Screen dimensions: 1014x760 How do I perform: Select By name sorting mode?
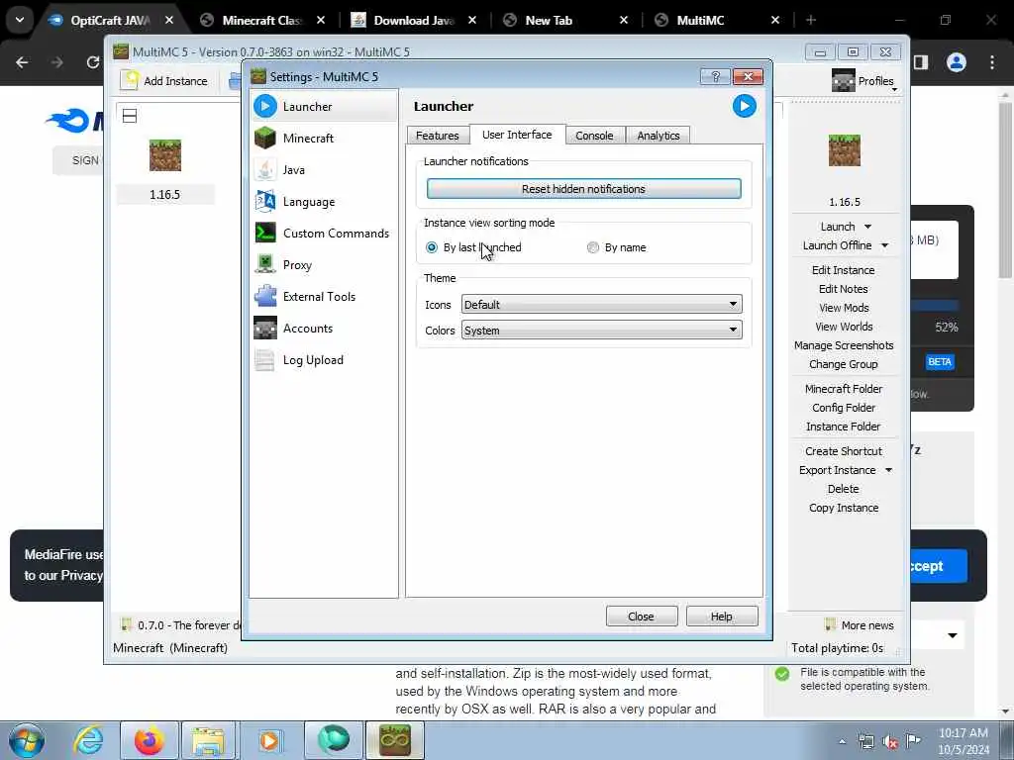pyautogui.click(x=616, y=247)
